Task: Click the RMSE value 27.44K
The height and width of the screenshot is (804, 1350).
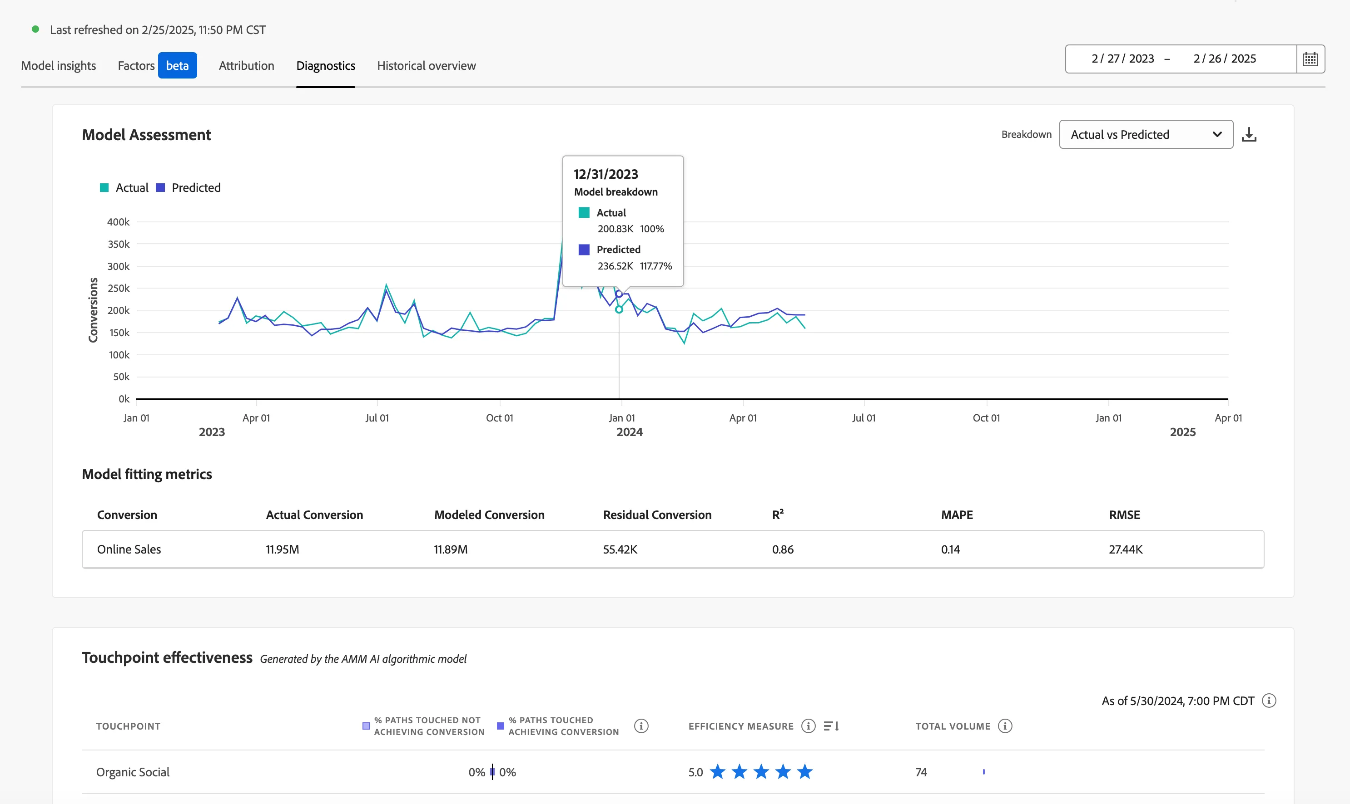Action: tap(1126, 549)
